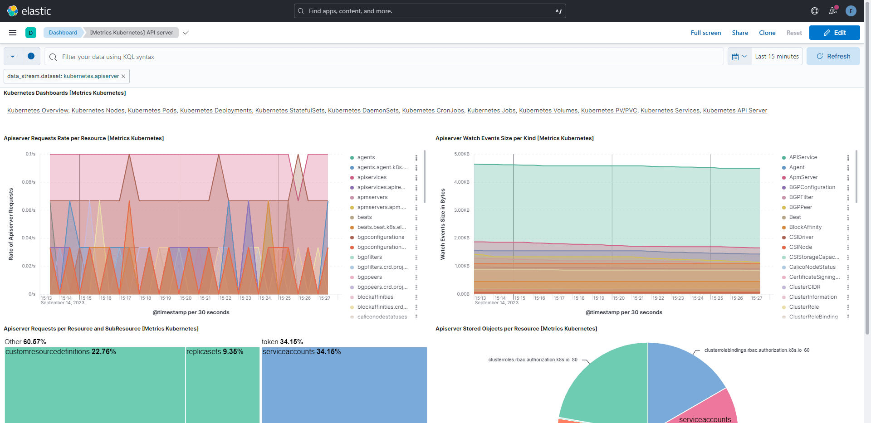Open options for apiservices legend item
The image size is (871, 423).
(x=416, y=177)
